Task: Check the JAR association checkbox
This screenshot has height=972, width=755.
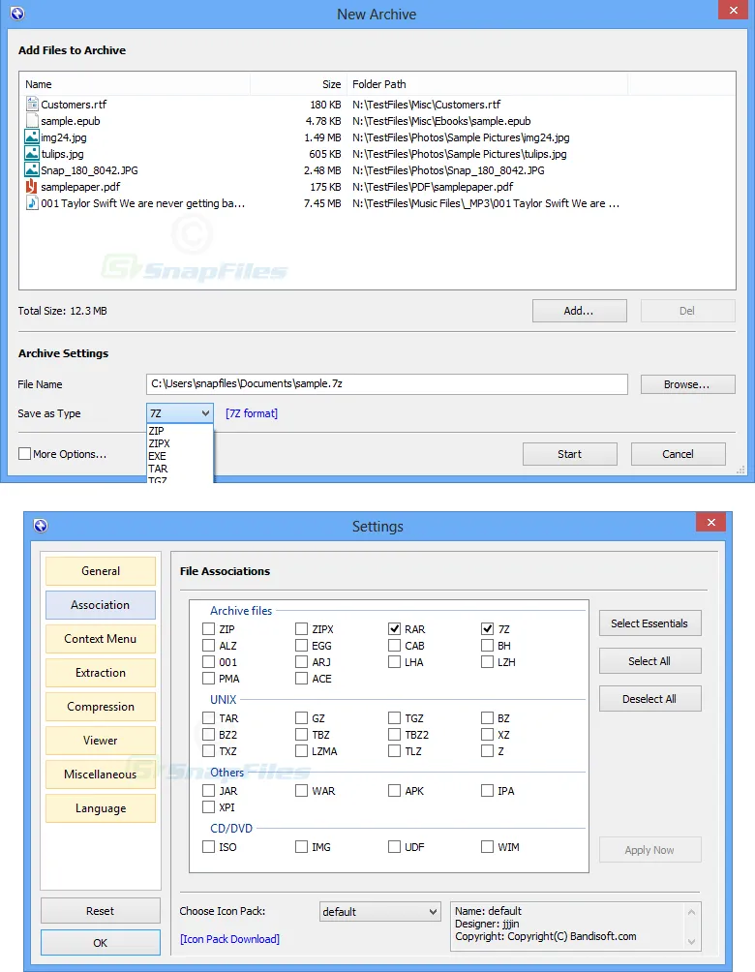Action: point(208,790)
